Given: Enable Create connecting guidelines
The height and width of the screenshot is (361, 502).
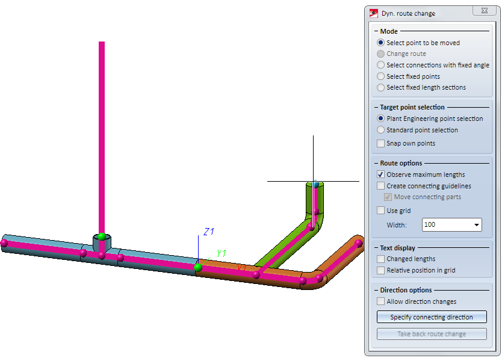Looking at the screenshot, I should (380, 186).
